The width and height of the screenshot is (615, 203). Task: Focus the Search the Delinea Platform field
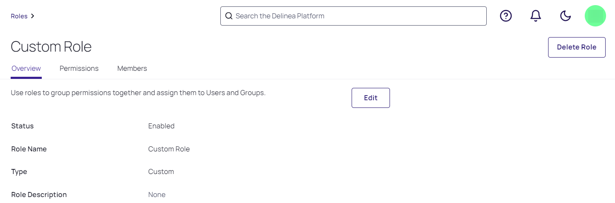click(358, 16)
